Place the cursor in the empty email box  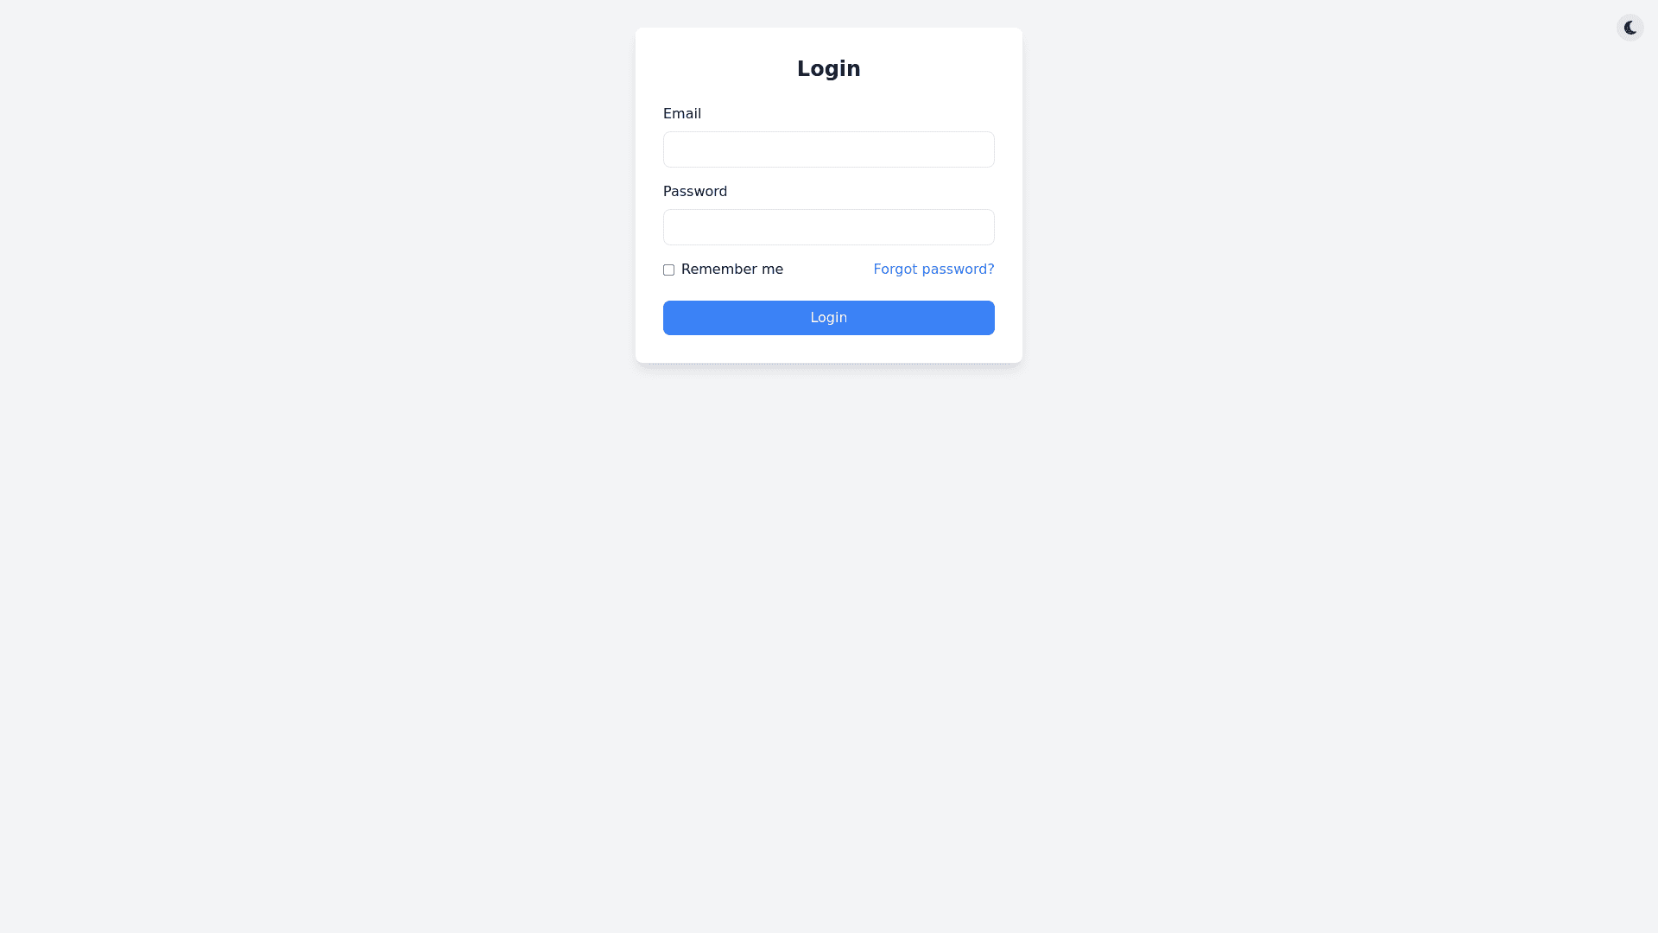[829, 149]
